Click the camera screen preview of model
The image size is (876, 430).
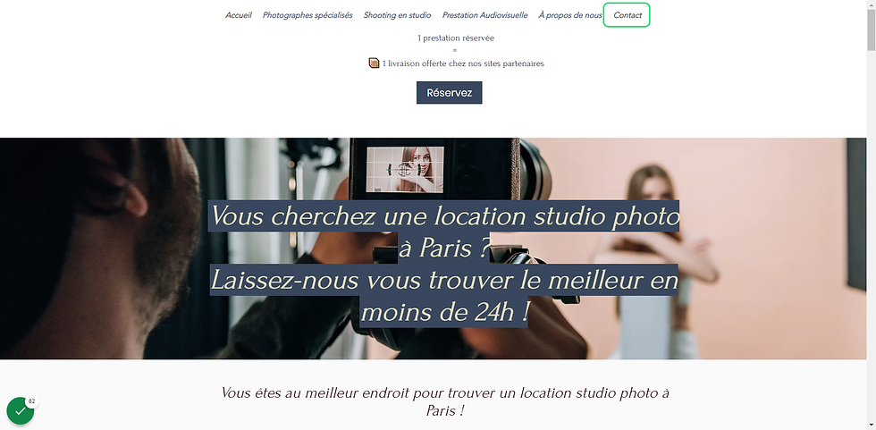pos(405,170)
